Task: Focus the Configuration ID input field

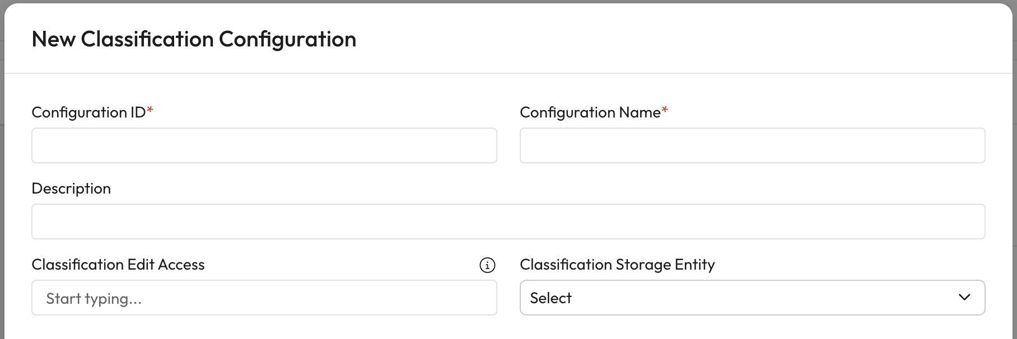Action: tap(264, 145)
